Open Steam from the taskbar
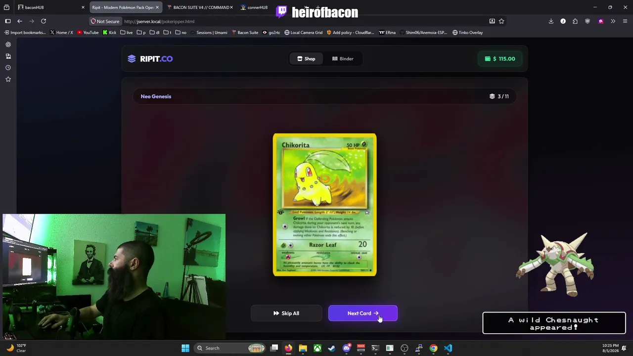 coord(332,348)
